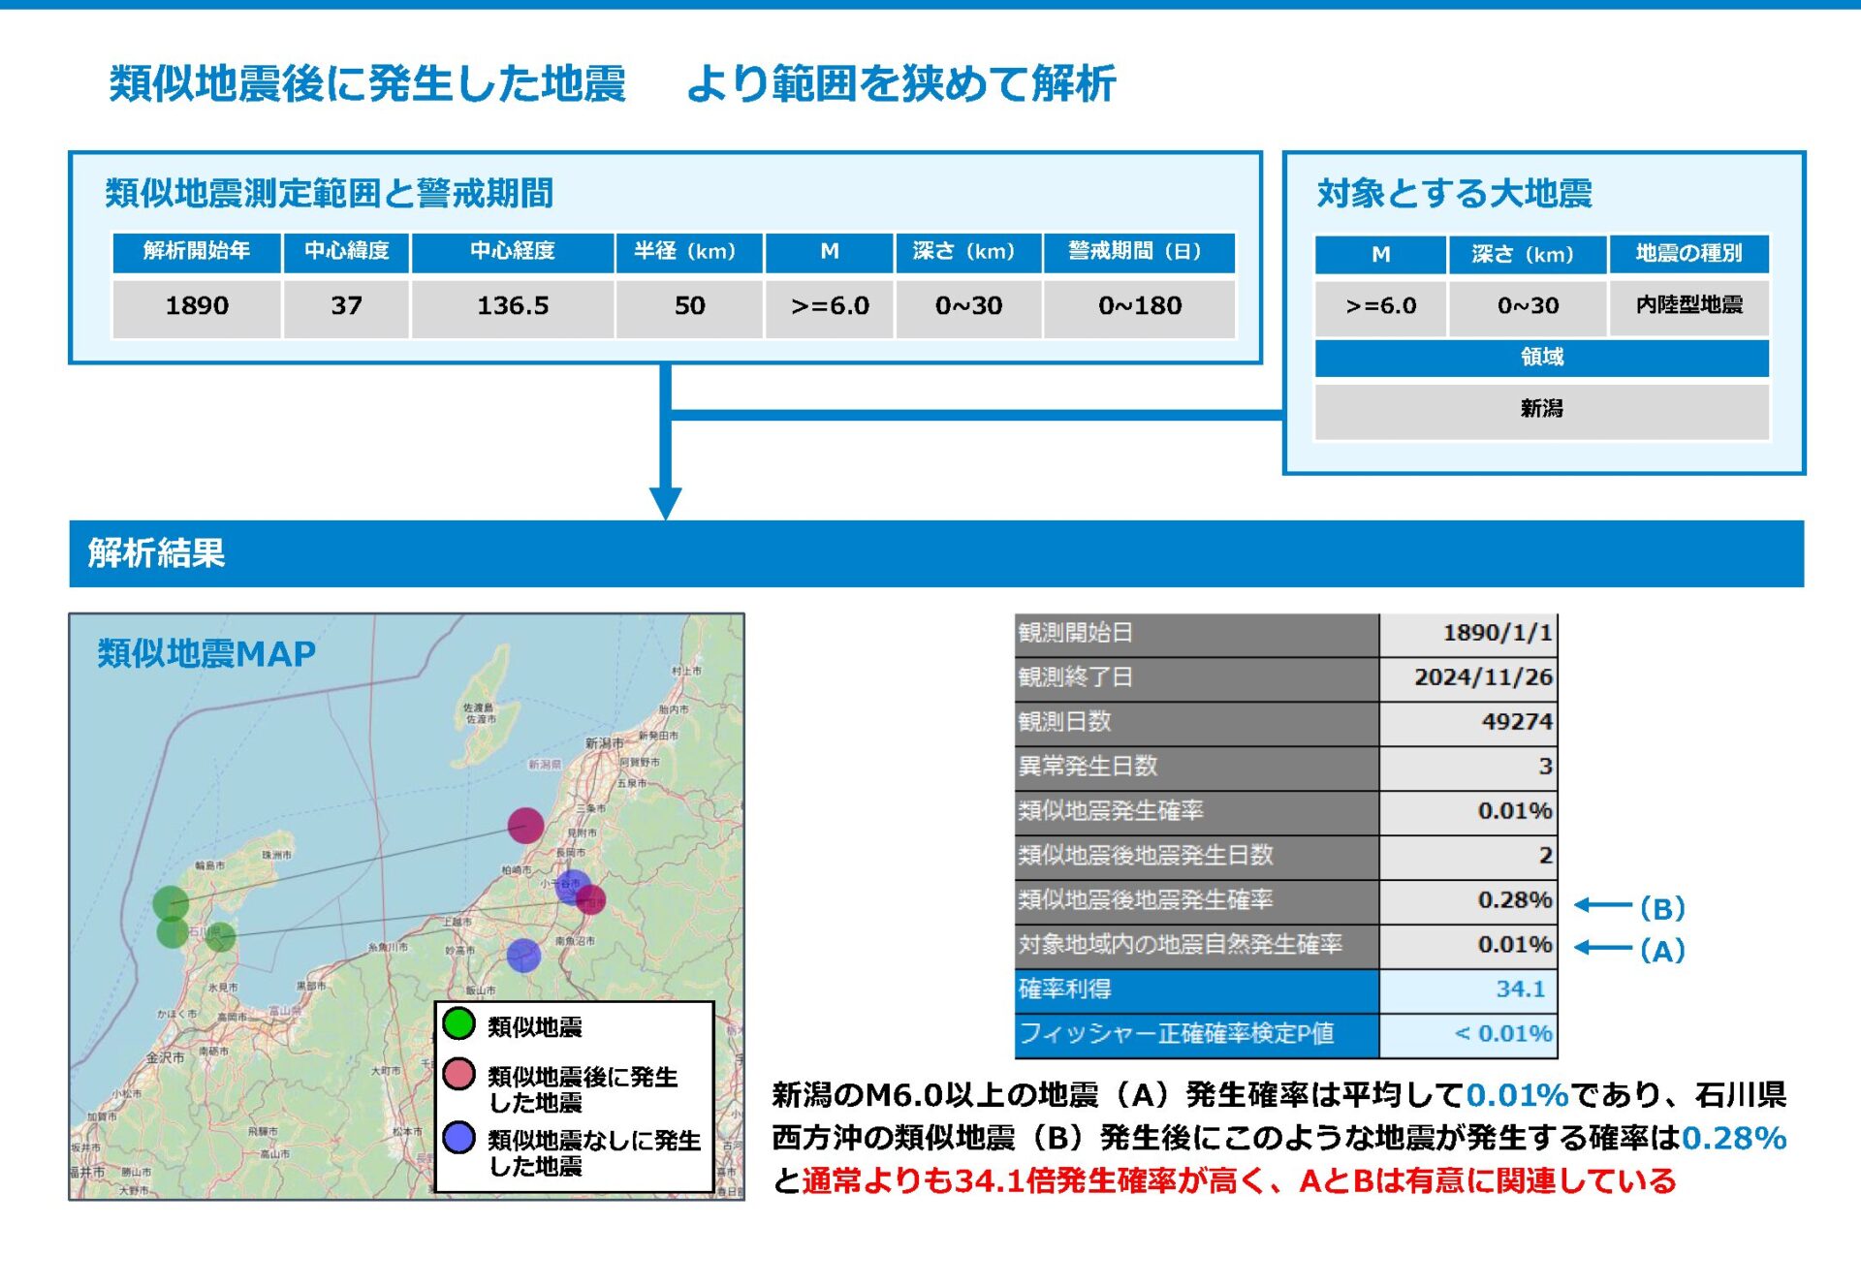Click the 類似地震MAP title on map
The height and width of the screenshot is (1288, 1861).
coord(206,653)
